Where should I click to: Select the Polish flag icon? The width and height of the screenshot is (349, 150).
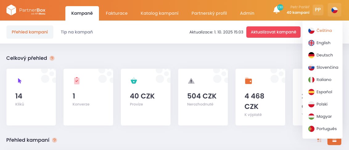311,104
